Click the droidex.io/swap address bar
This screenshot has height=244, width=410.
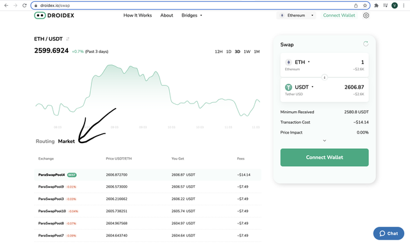tap(201, 6)
